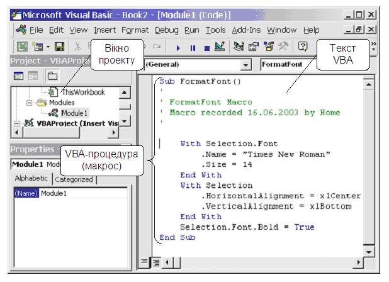Click the View Microsoft Excel toolbar icon
Image resolution: width=389 pixels, height=282 pixels.
(22, 47)
